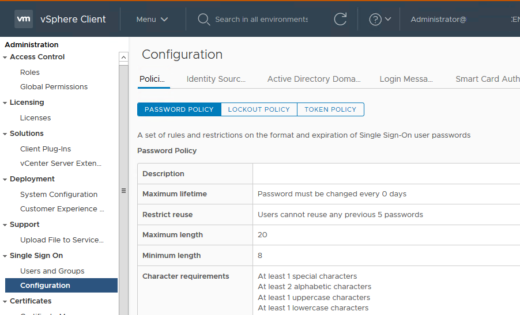520x315 pixels.
Task: Collapse the Solutions section
Action: [5, 134]
